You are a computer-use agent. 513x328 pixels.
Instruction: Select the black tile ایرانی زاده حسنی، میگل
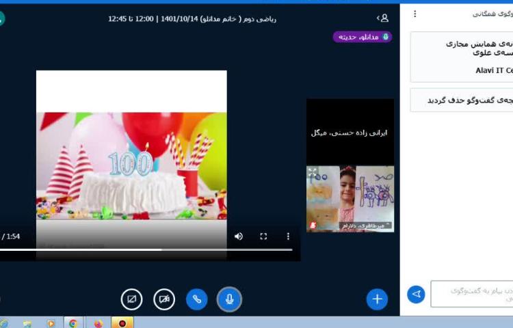point(350,133)
